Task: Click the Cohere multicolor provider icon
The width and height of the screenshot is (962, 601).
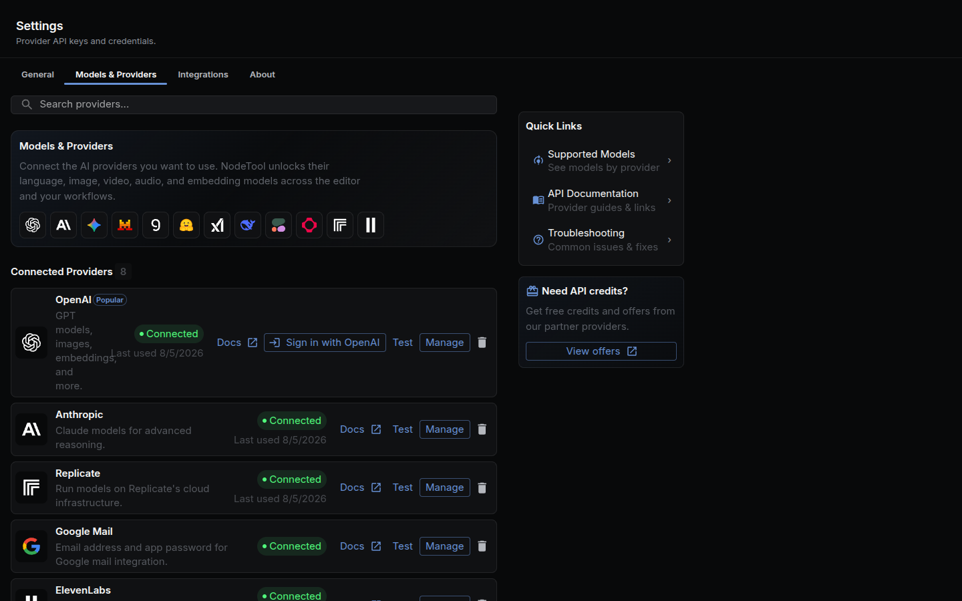Action: 279,225
